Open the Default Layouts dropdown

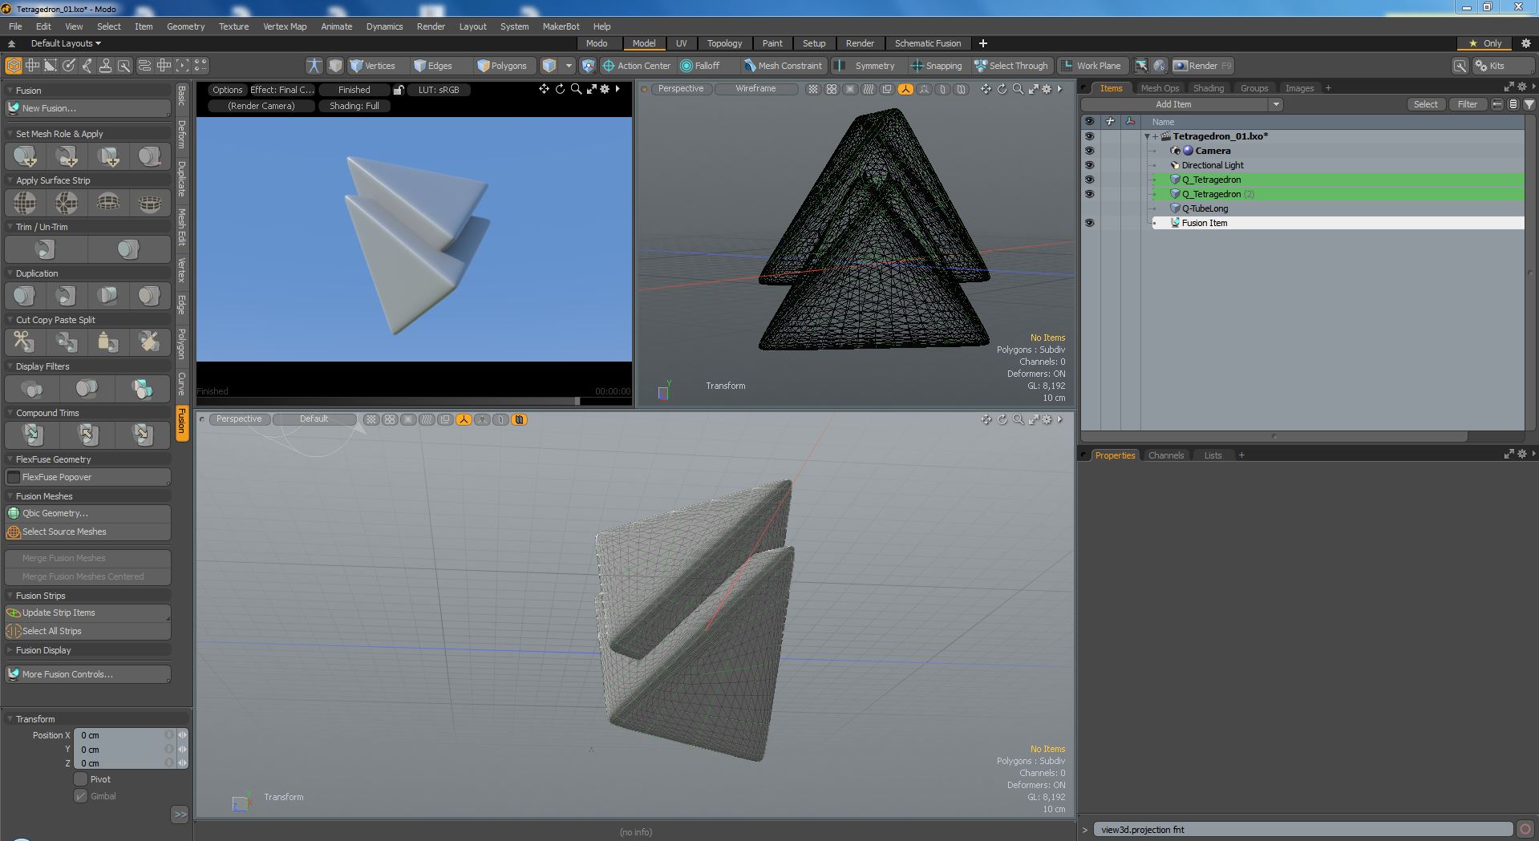[66, 43]
